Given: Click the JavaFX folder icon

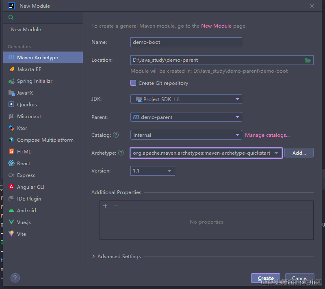Looking at the screenshot, I should 11,93.
